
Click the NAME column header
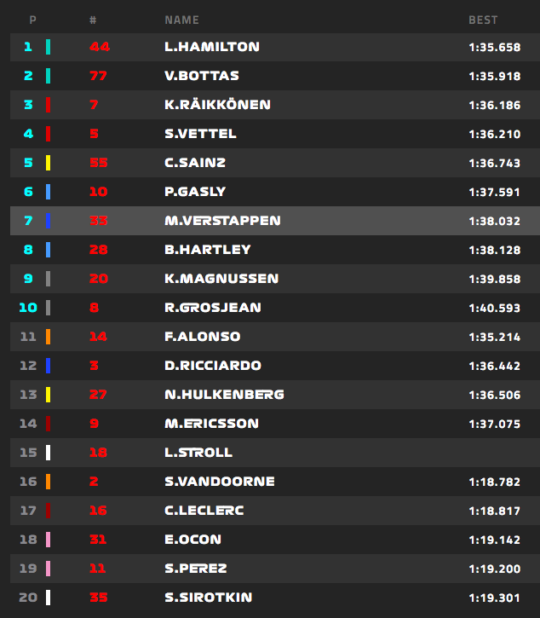click(181, 20)
